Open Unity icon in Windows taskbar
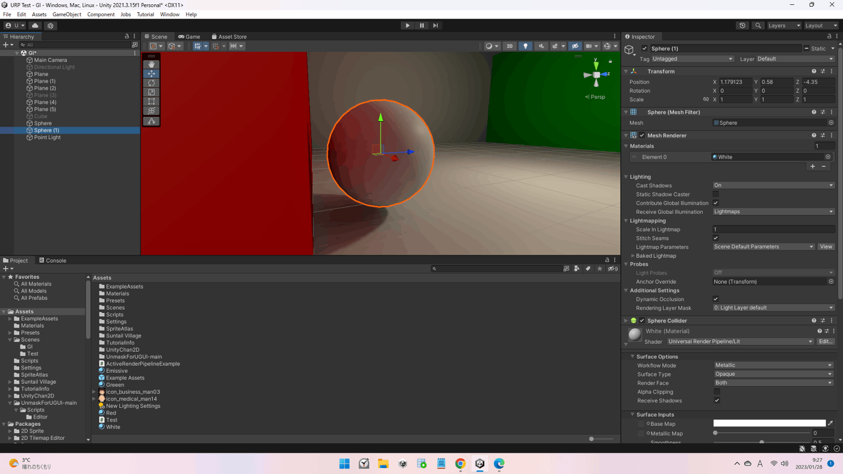Screen dimensions: 843x474 pos(479,464)
